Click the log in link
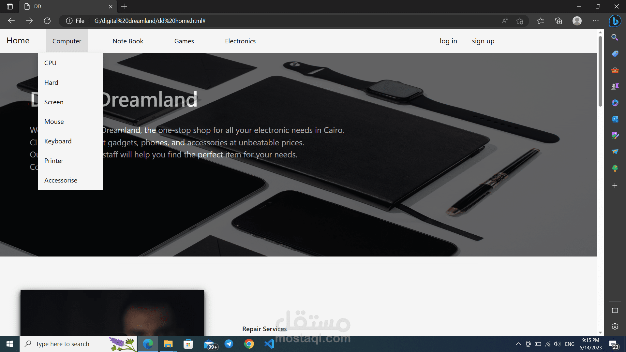 [x=448, y=41]
